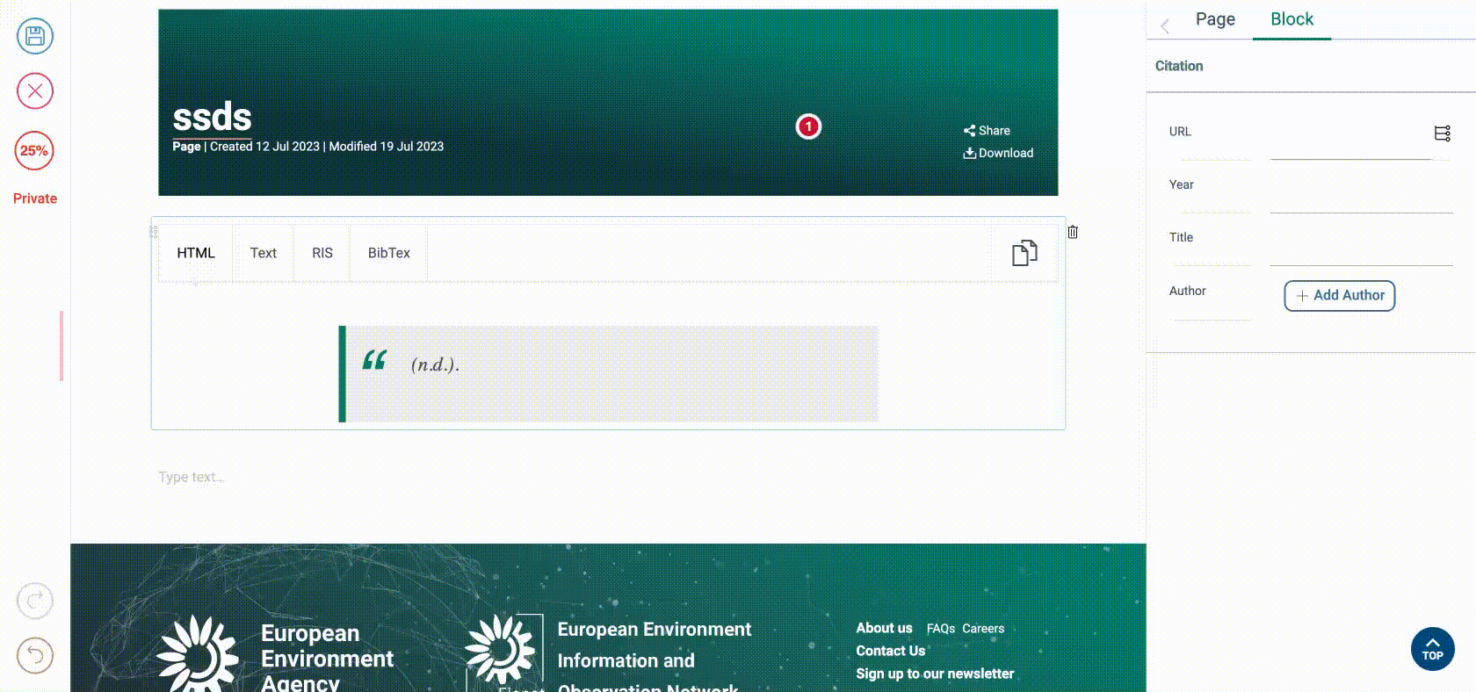The height and width of the screenshot is (692, 1476).
Task: Open the Careers footer link
Action: click(983, 629)
